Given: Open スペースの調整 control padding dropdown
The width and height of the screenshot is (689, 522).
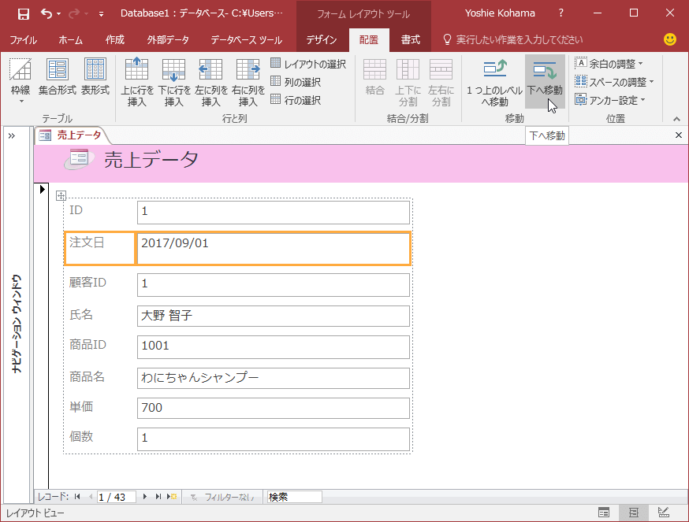Looking at the screenshot, I should pyautogui.click(x=614, y=82).
